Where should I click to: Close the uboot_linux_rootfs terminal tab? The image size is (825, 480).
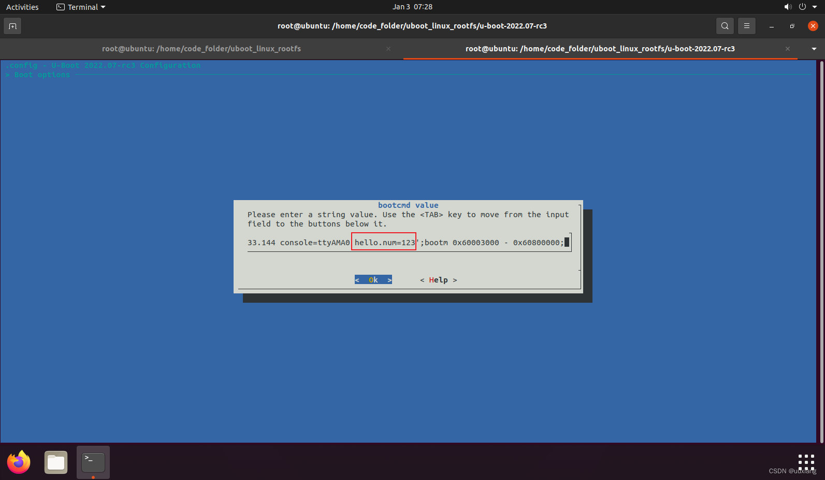point(388,49)
